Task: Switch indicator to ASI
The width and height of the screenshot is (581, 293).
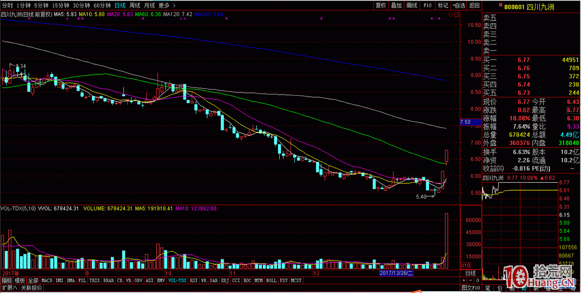Action: coord(150,281)
